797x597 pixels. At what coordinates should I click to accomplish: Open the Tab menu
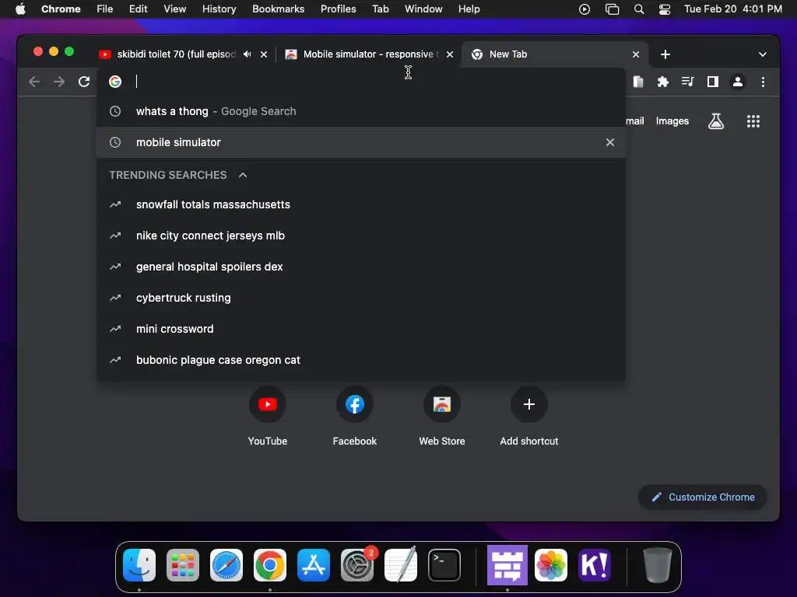[380, 9]
